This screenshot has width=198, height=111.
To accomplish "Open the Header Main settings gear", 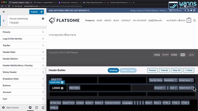I will (62, 82).
